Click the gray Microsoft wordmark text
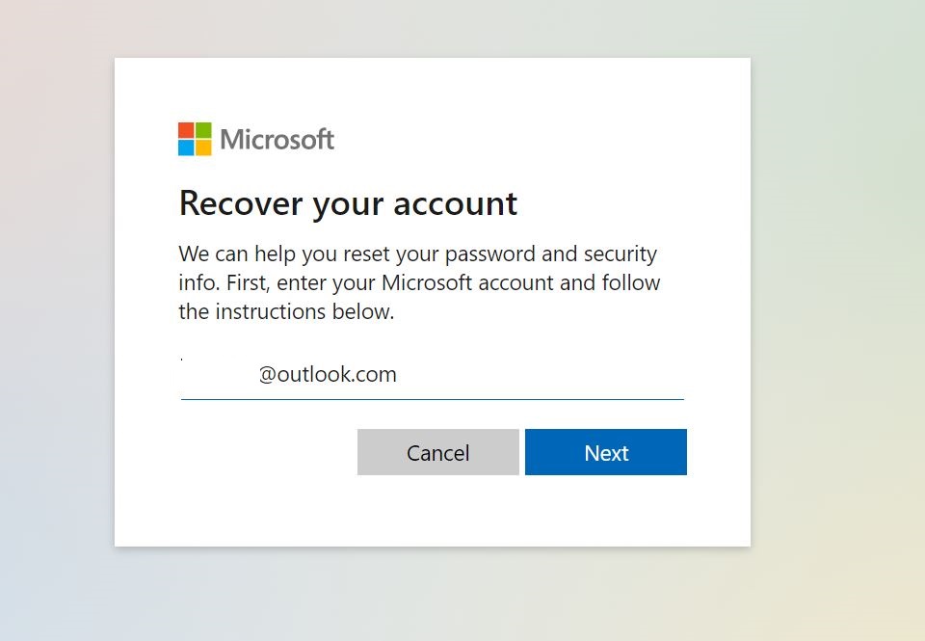Screen dimensions: 925x641 coord(277,140)
